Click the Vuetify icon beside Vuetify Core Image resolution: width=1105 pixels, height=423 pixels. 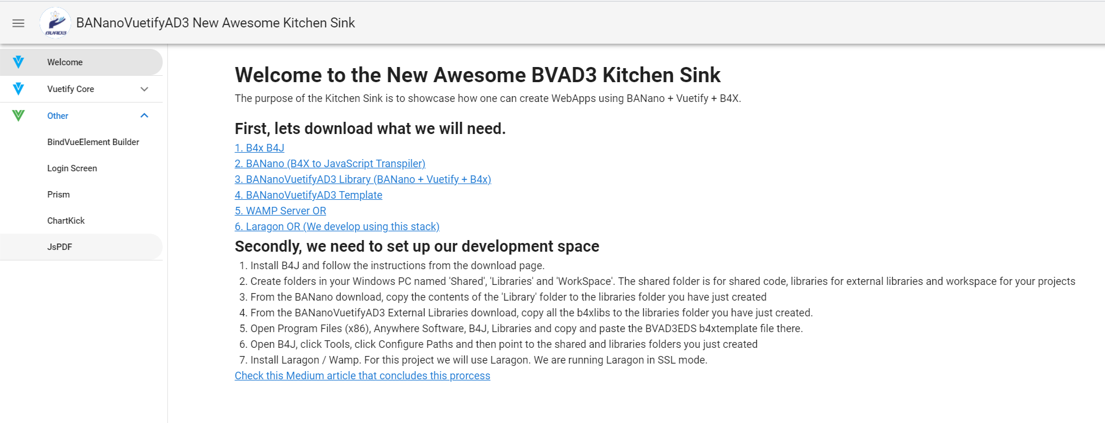point(18,89)
